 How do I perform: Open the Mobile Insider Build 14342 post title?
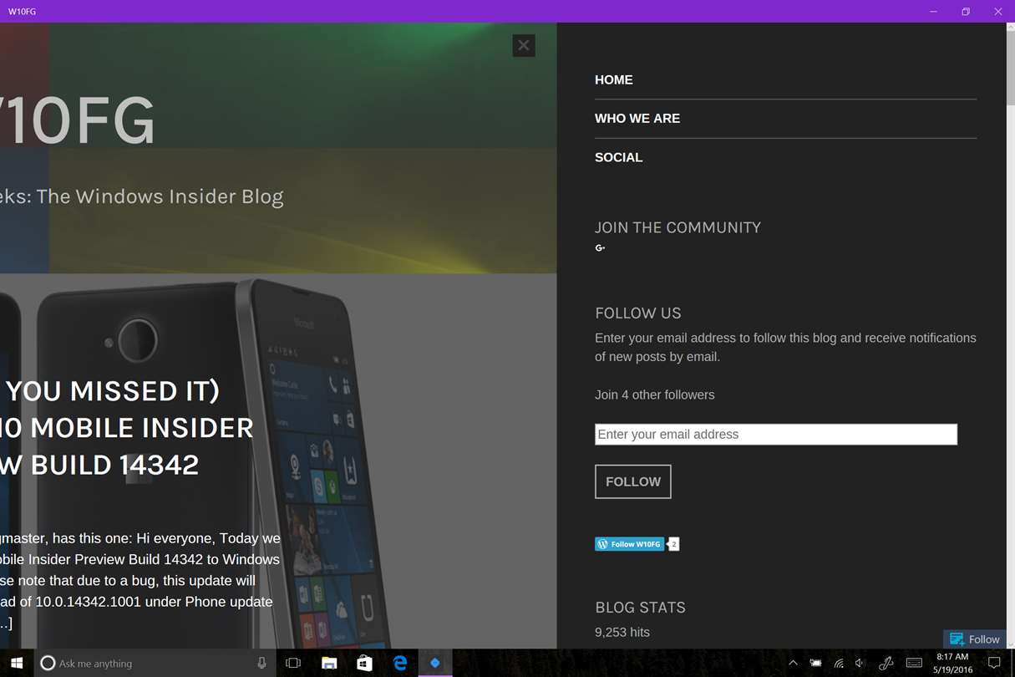coord(125,428)
